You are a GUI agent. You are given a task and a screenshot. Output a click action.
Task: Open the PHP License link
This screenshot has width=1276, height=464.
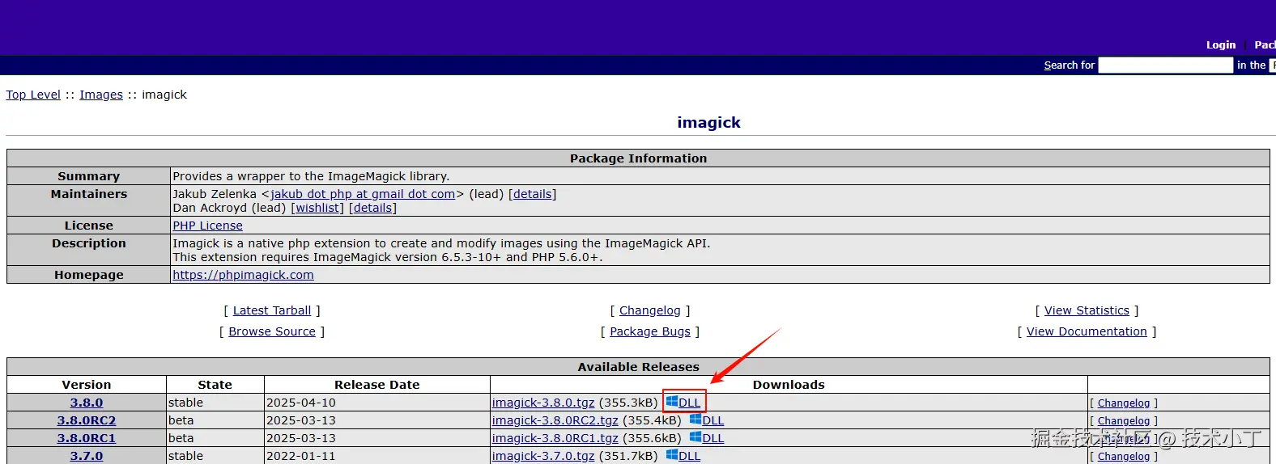click(x=207, y=226)
